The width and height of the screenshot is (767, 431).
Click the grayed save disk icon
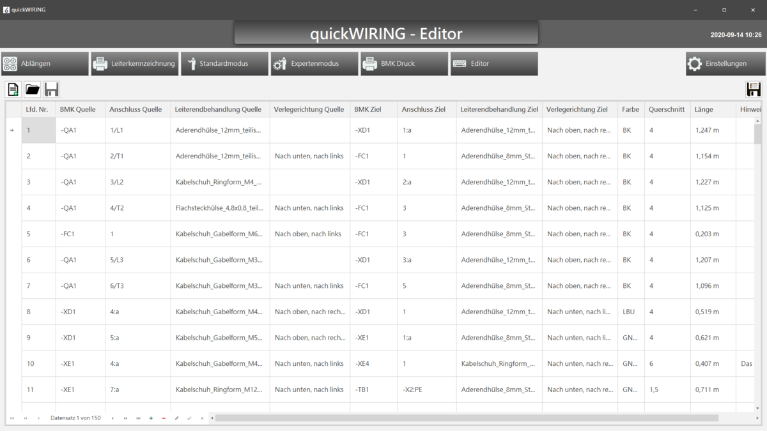coord(52,89)
